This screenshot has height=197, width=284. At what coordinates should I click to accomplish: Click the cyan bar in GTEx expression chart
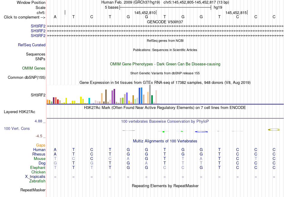[89, 101]
